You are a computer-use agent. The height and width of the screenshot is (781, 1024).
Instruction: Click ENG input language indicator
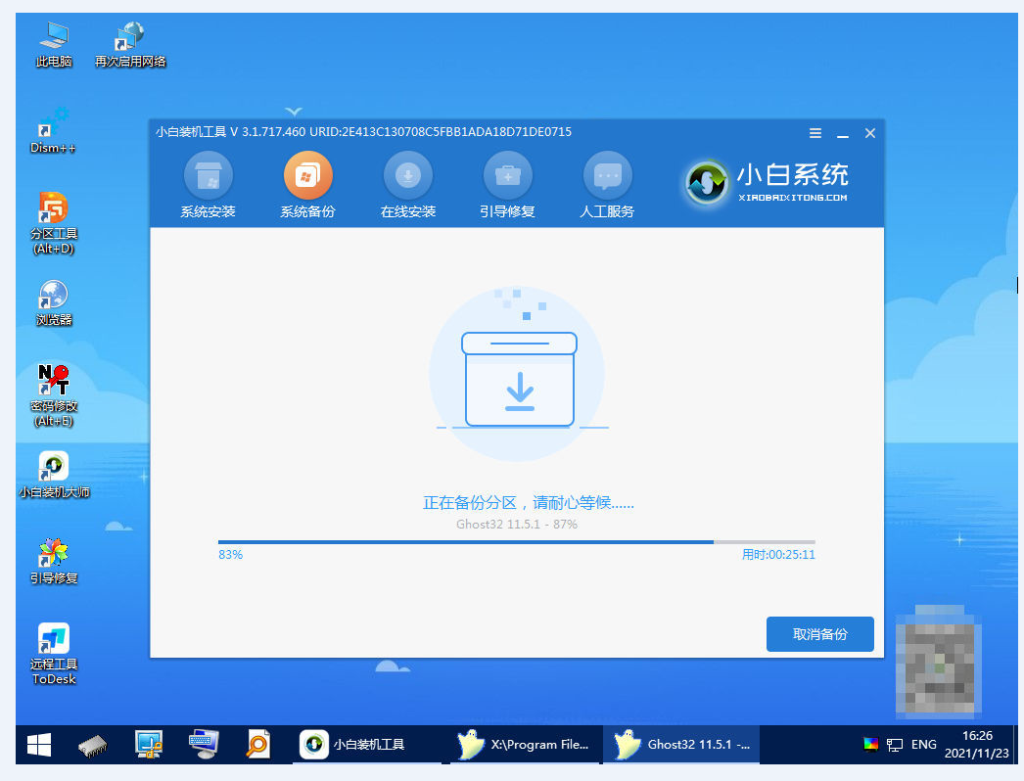click(x=923, y=745)
